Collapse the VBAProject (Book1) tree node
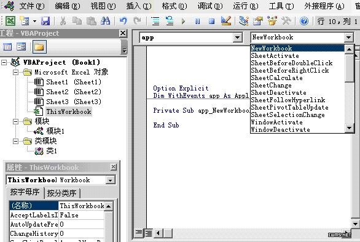Screen dimensions: 360x242 pos(4,62)
